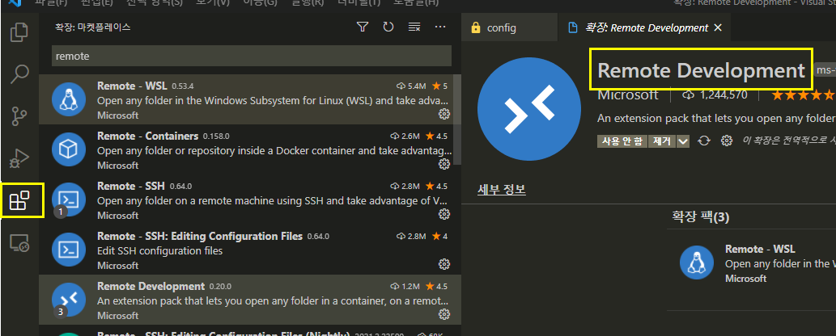Click the sync icon in extension details

pos(704,141)
